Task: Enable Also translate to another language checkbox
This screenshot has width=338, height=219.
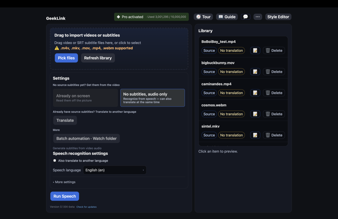Action: pyautogui.click(x=55, y=161)
